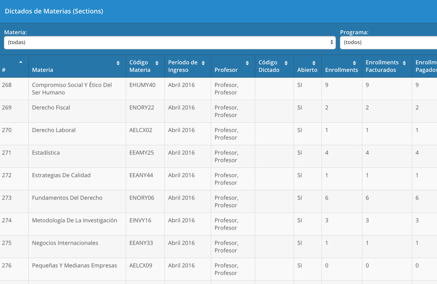Click the Profesor column header label
Image resolution: width=437 pixels, height=284 pixels.
point(226,70)
